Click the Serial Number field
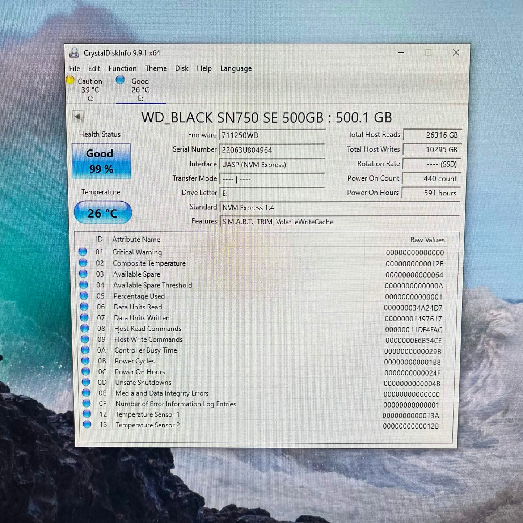 coord(272,149)
